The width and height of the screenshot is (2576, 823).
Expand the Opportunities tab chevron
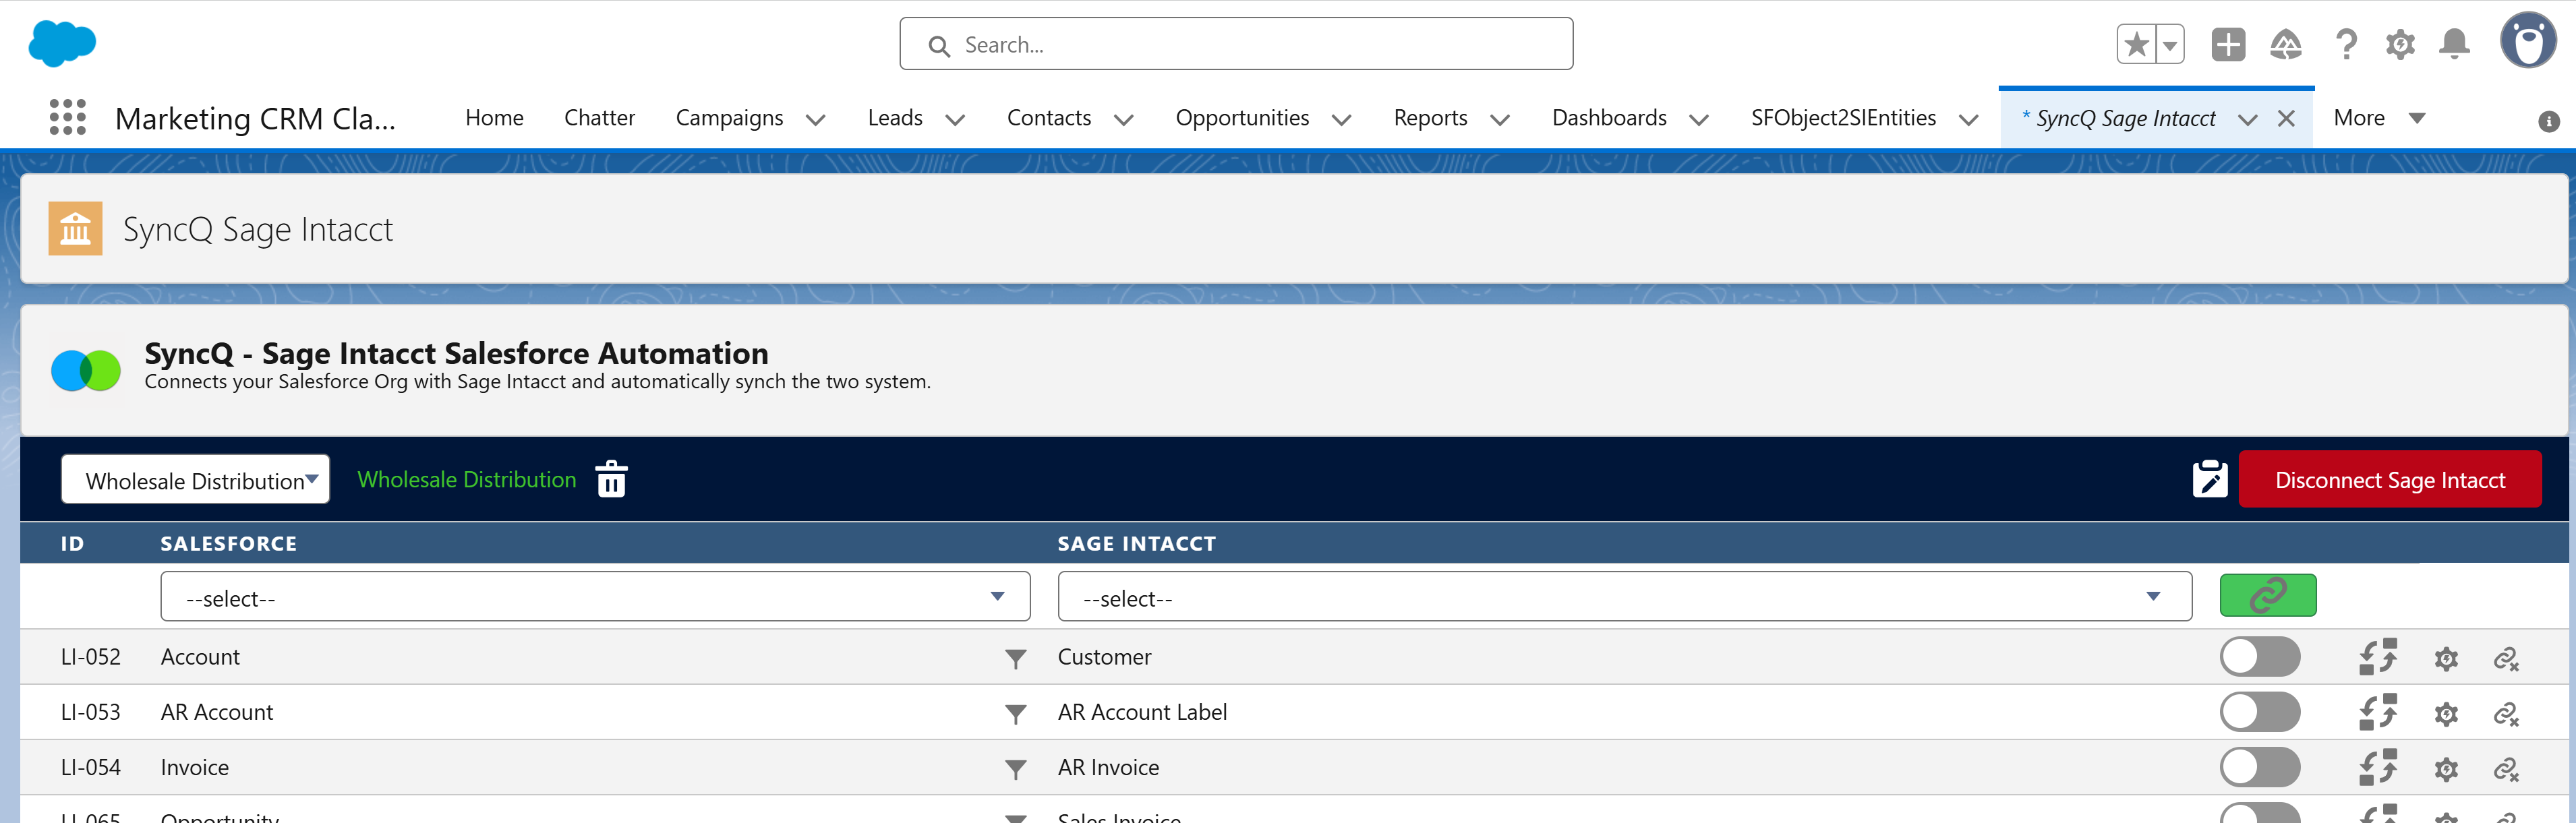tap(1342, 120)
